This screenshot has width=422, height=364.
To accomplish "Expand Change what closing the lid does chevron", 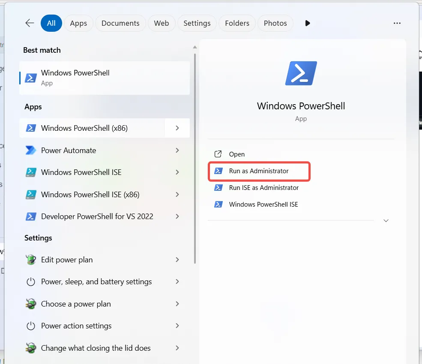I will point(177,348).
